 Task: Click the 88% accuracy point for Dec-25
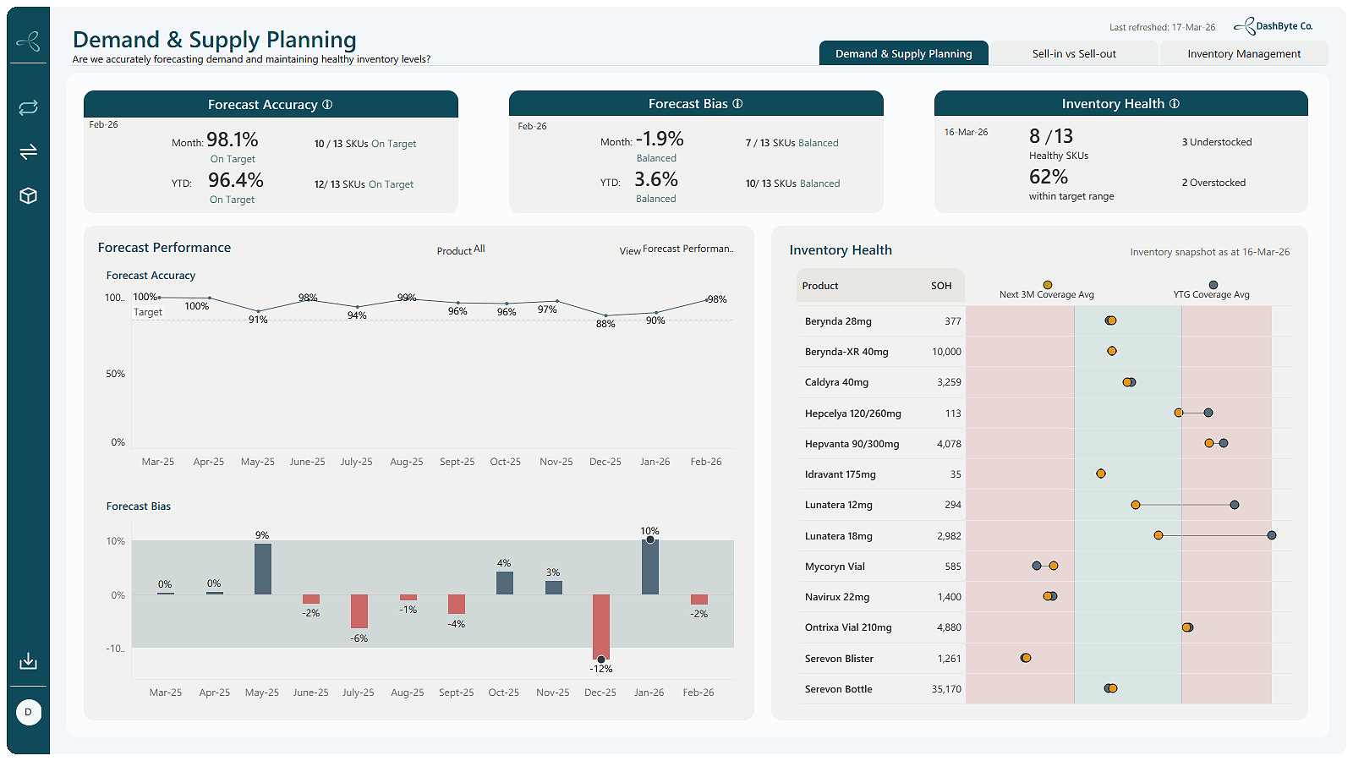click(606, 315)
